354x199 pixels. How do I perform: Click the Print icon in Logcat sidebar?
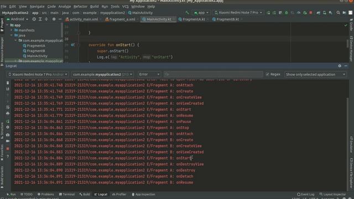point(8,113)
